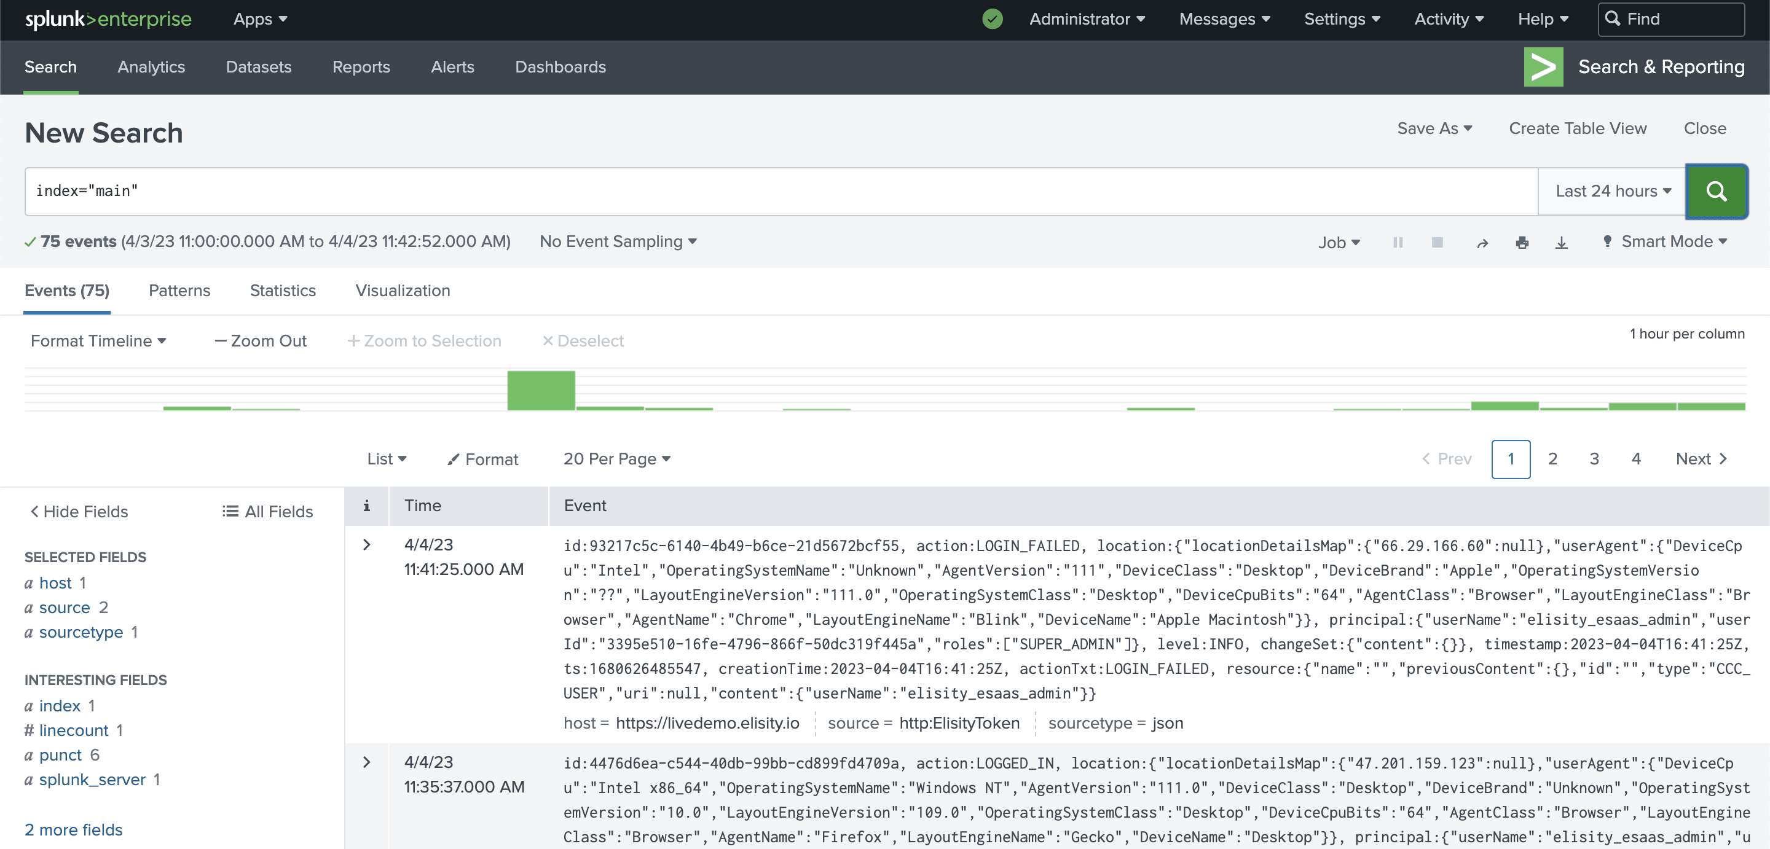1770x849 pixels.
Task: Click the pause job icon
Action: point(1397,243)
